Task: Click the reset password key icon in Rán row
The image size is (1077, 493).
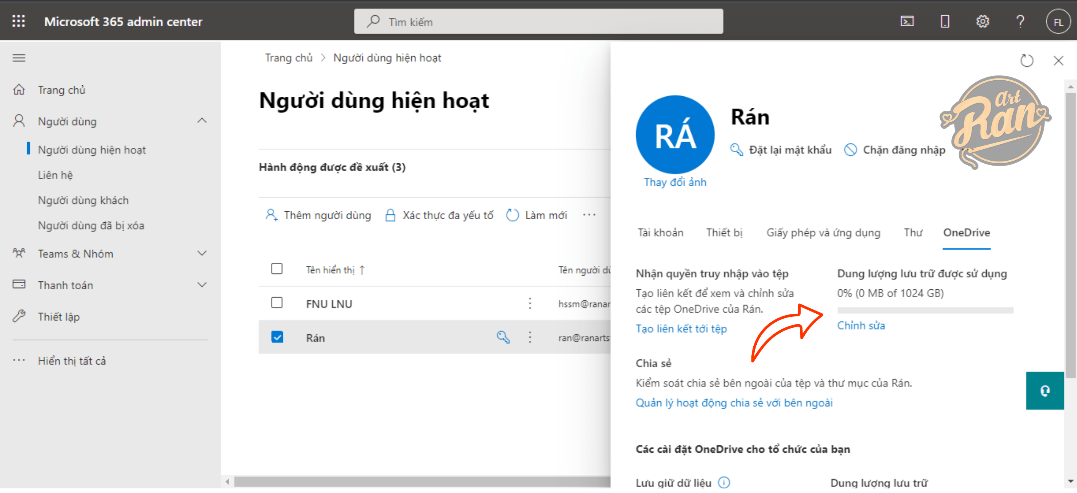Action: click(x=503, y=337)
